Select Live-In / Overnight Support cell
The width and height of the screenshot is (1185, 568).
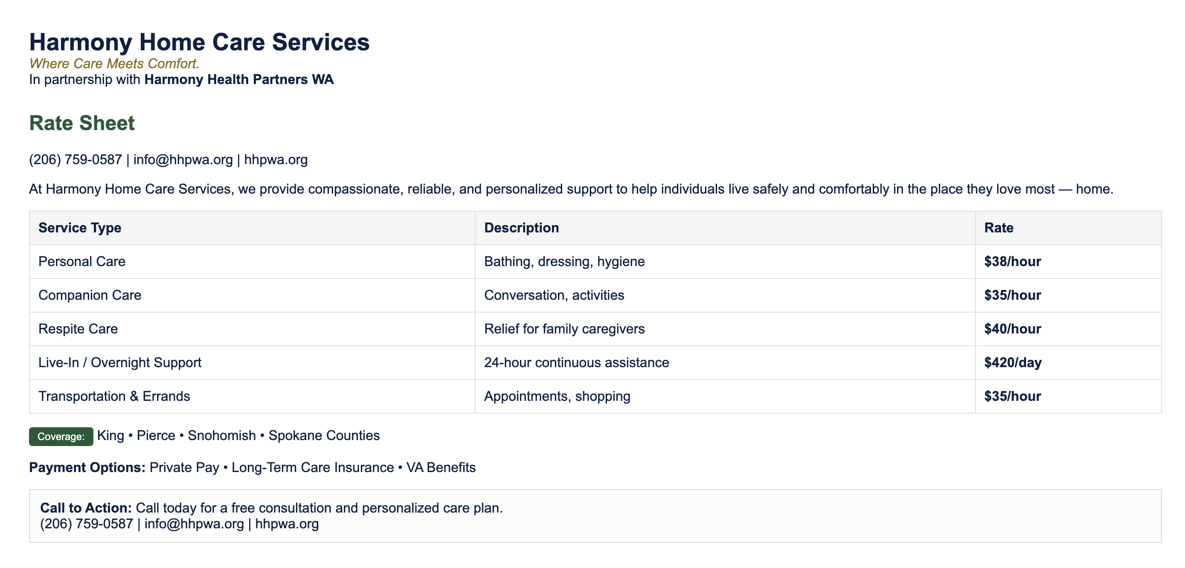coord(119,362)
